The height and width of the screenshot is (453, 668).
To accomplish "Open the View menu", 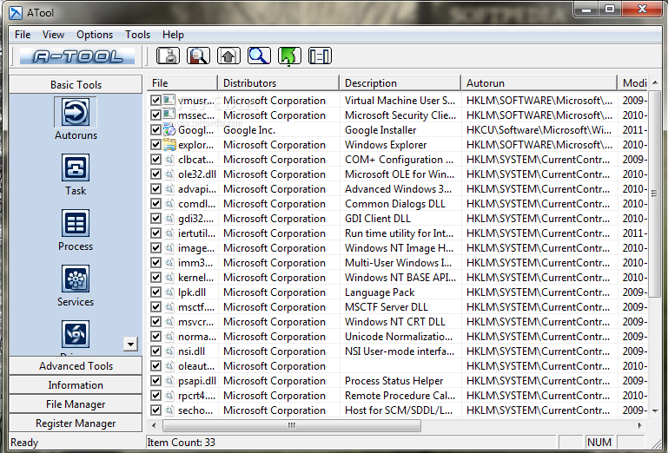I will coord(53,35).
